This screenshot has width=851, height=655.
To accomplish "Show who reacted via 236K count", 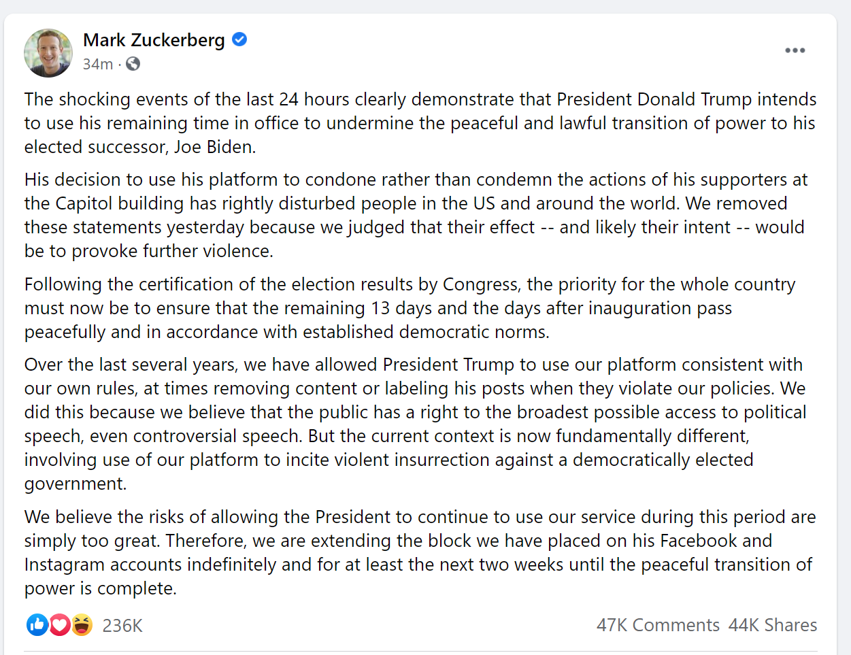I will point(122,626).
